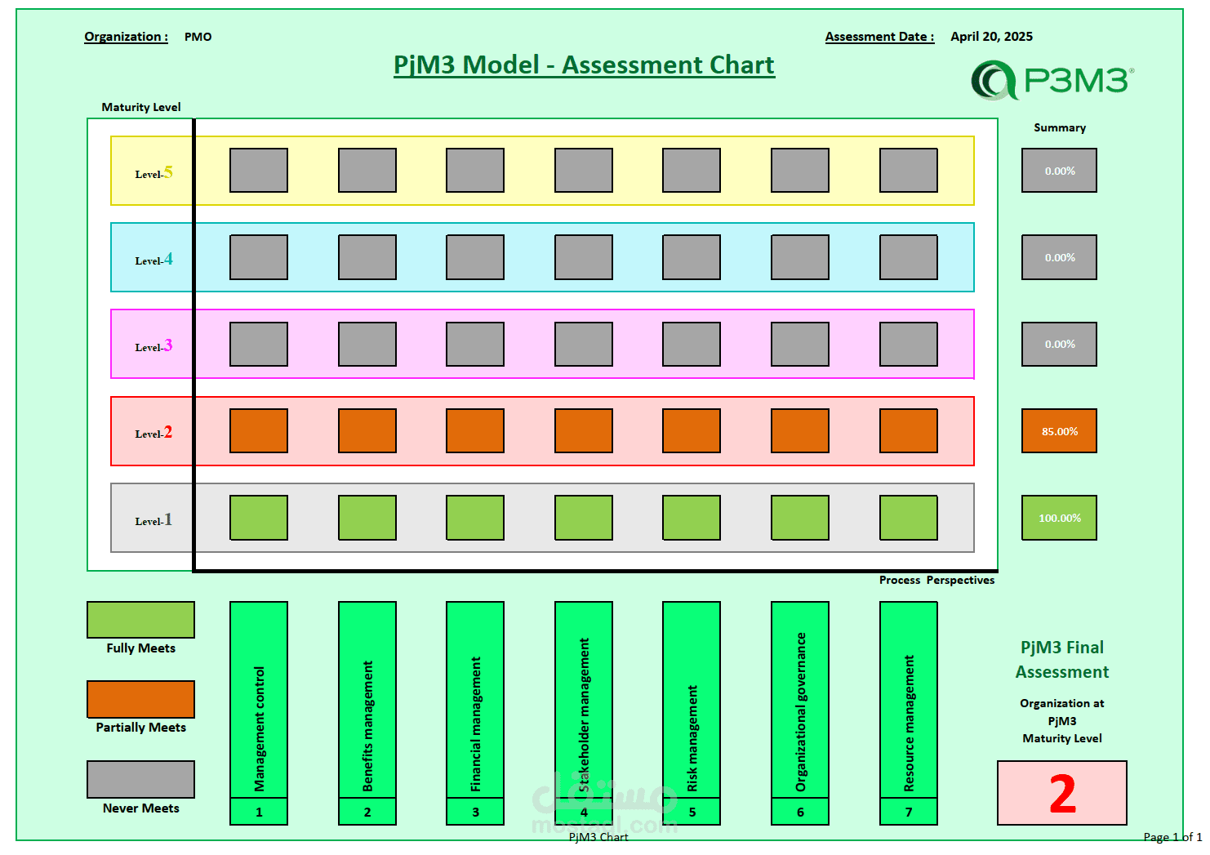The height and width of the screenshot is (855, 1210).
Task: Click Level-4 gray cell for Benefits management
Action: point(367,257)
